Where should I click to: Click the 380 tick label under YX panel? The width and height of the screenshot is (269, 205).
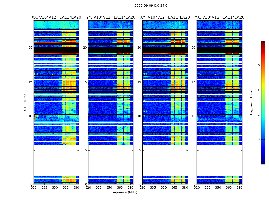239,188
